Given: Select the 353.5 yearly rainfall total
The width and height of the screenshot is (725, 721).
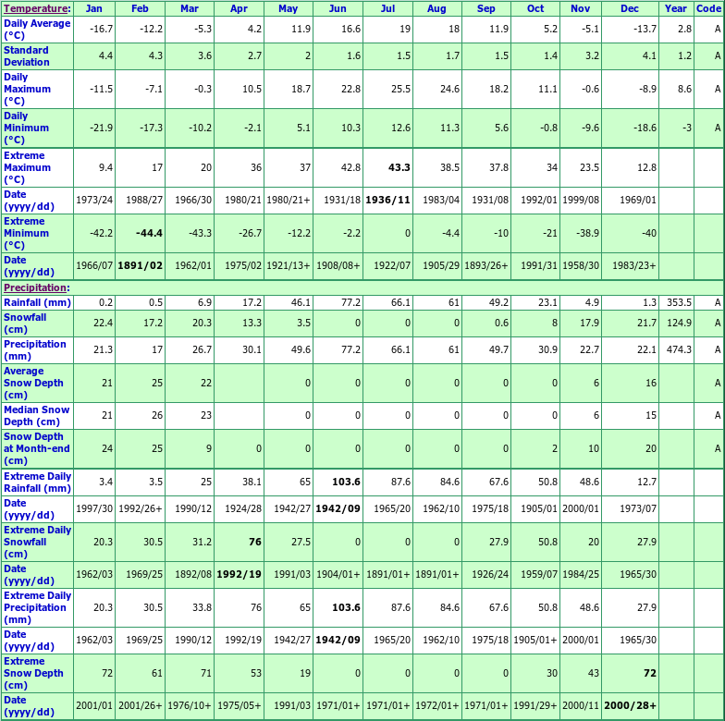Looking at the screenshot, I should 678,302.
